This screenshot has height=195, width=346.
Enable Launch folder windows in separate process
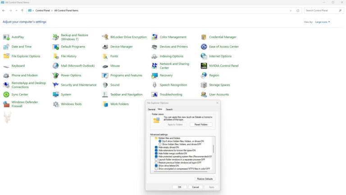click(x=156, y=160)
